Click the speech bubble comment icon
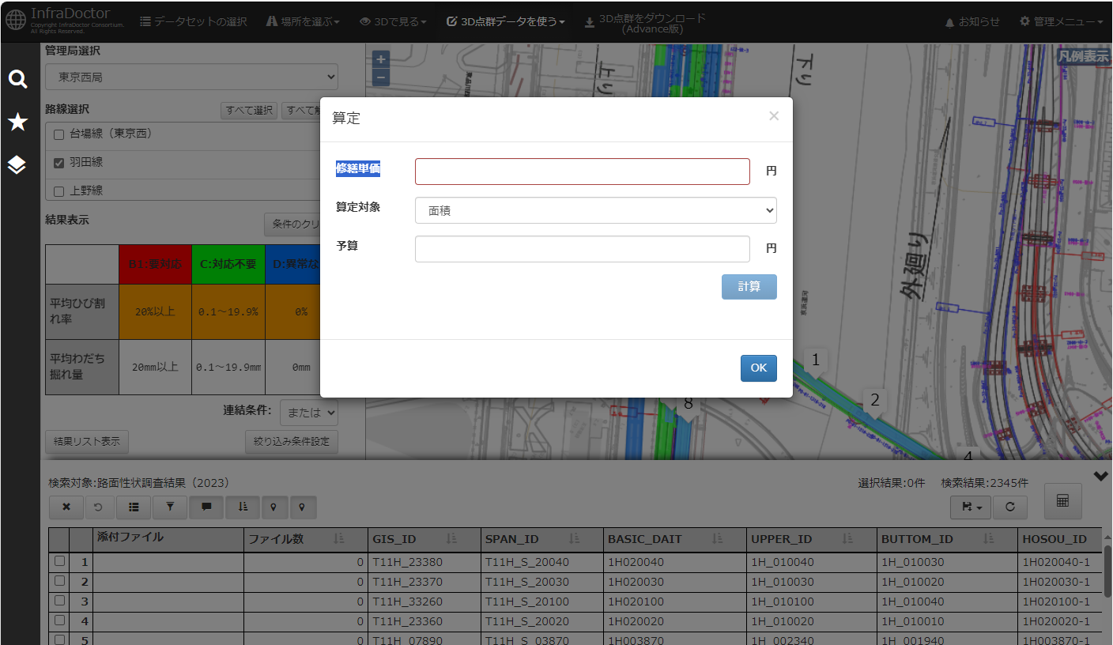This screenshot has height=645, width=1113. click(x=206, y=507)
